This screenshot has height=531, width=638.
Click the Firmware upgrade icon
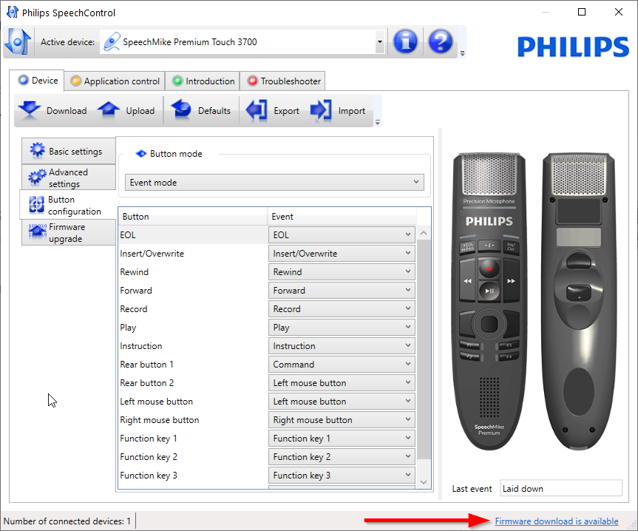[37, 232]
